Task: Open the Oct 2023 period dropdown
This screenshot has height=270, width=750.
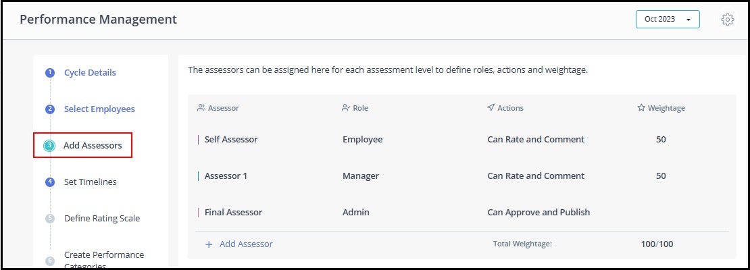Action: point(668,20)
